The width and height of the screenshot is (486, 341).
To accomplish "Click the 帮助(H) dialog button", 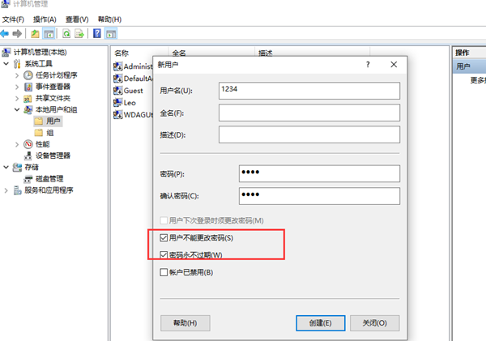I will click(x=185, y=322).
